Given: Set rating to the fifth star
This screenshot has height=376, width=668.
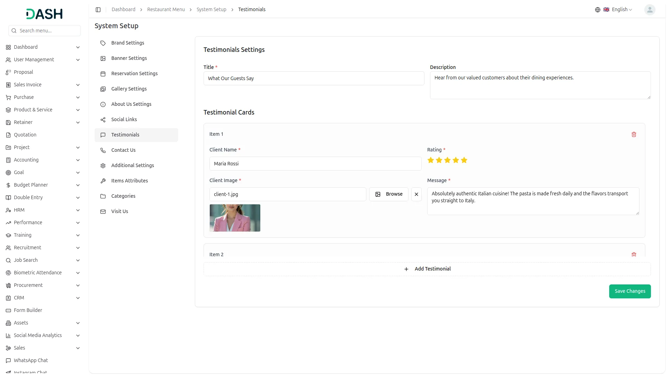Looking at the screenshot, I should [464, 160].
